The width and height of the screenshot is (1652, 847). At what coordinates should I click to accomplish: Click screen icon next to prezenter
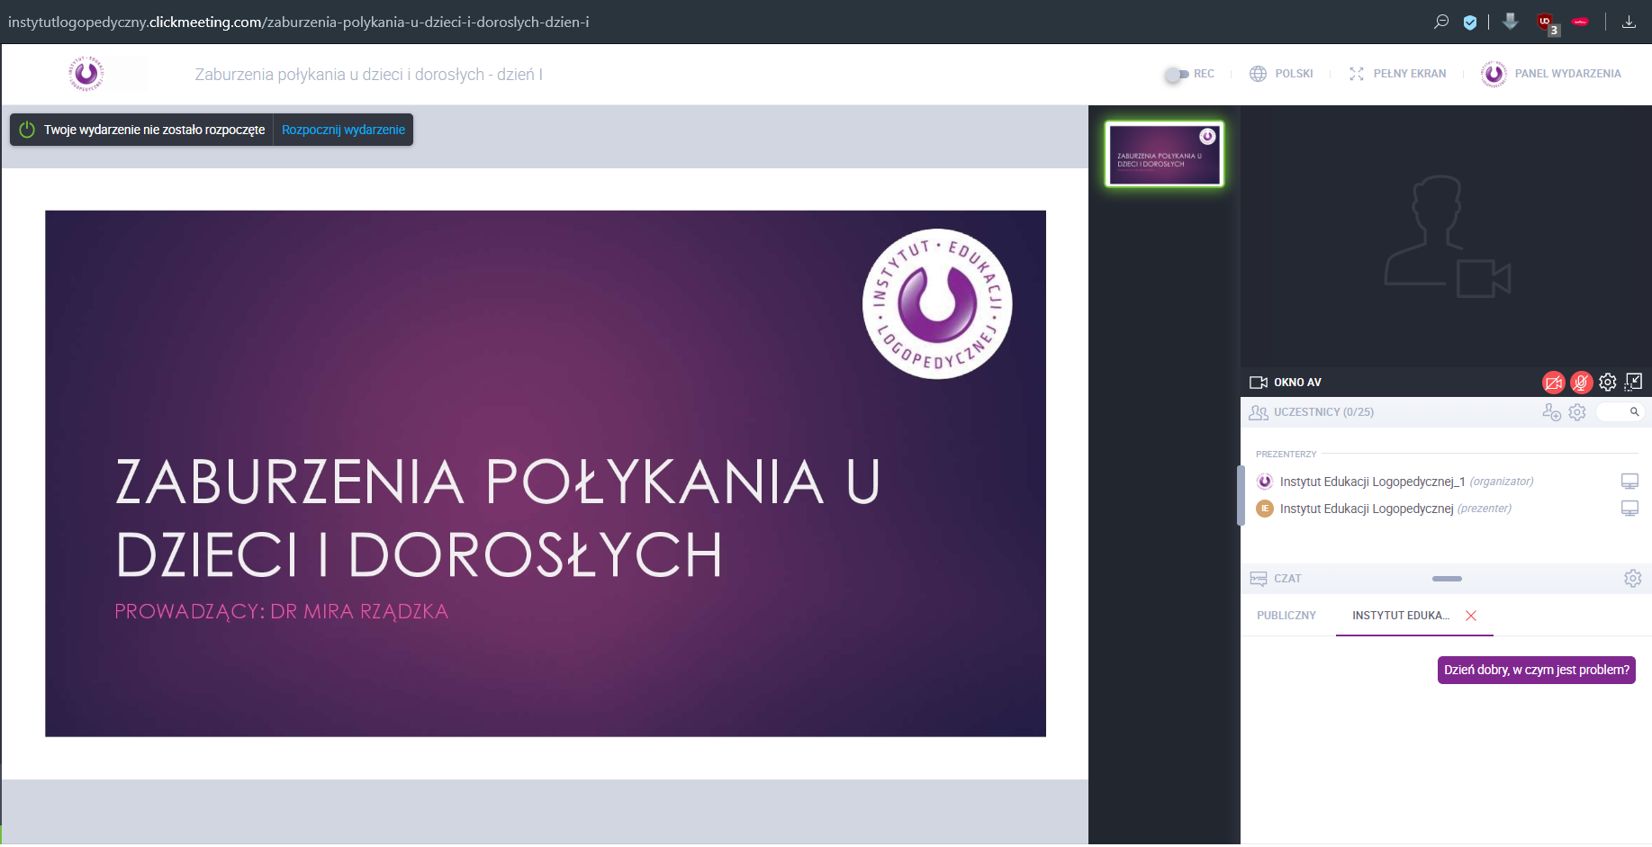point(1629,509)
